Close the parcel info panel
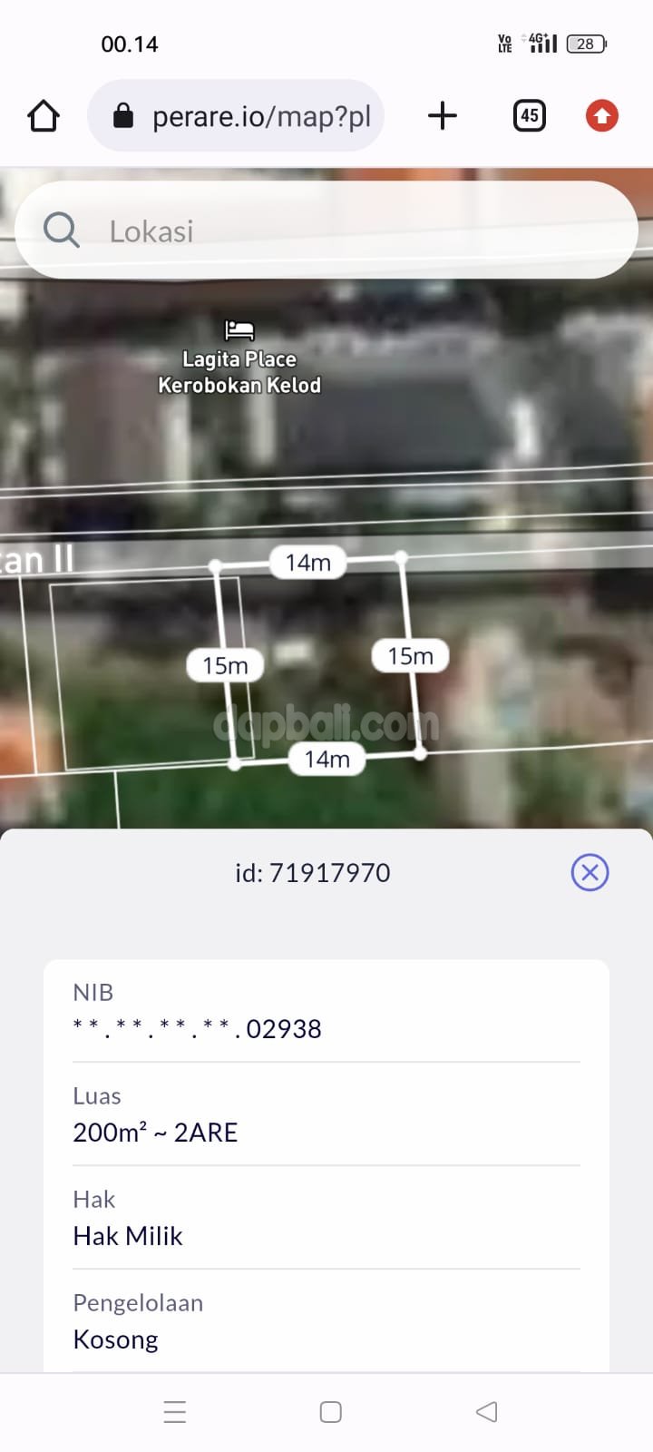Viewport: 653px width, 1452px height. [x=590, y=872]
